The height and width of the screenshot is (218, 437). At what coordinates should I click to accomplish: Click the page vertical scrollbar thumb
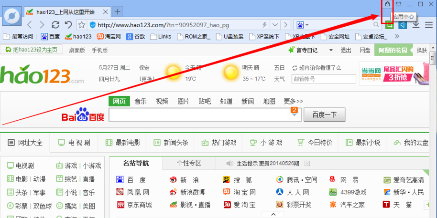click(x=433, y=58)
